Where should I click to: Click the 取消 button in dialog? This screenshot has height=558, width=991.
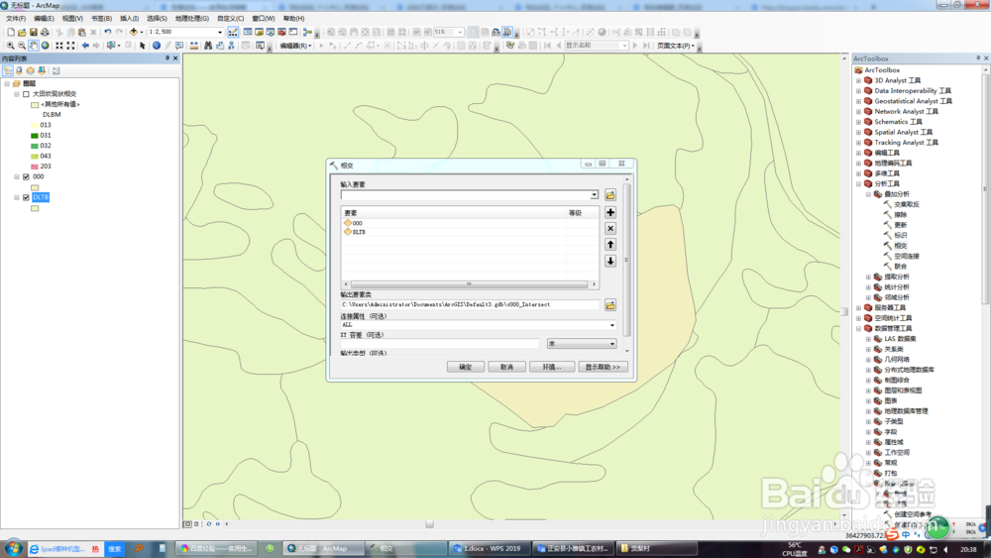tap(506, 367)
